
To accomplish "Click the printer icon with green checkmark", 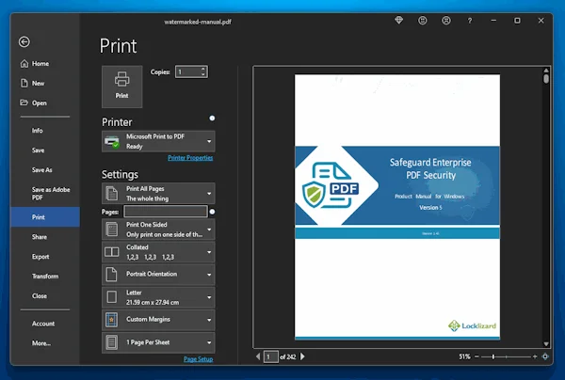I will (x=112, y=142).
